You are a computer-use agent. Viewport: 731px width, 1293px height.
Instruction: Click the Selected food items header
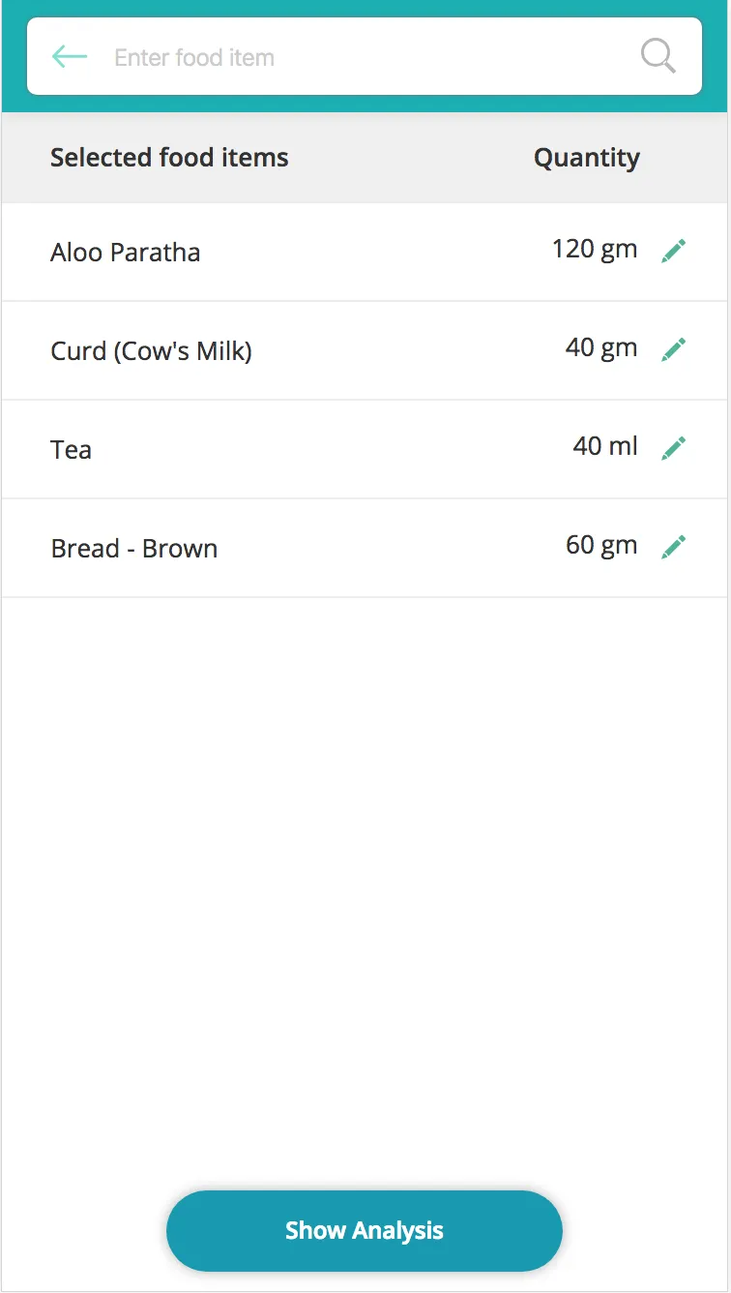(x=169, y=158)
